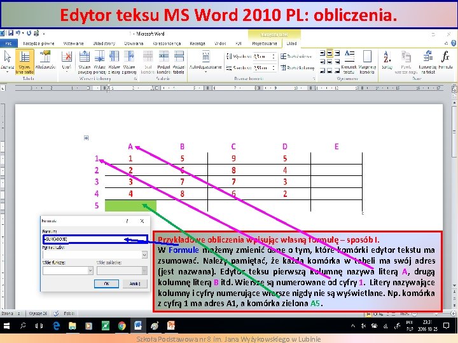Click Podziel komórki split cells icon
Image resolution: width=458 pixels, height=343 pixels.
click(163, 62)
